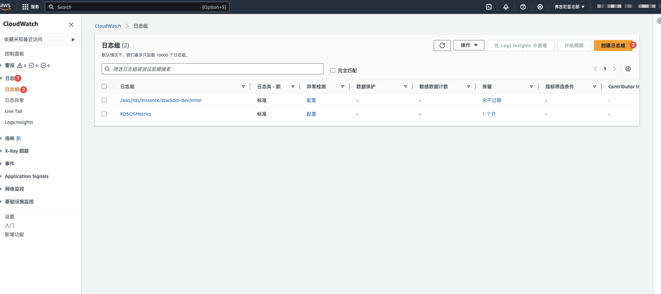Open the /aws/rds/instance/stackdin-dev/error log group link
Viewport: 661px width, 294px height.
(x=161, y=100)
